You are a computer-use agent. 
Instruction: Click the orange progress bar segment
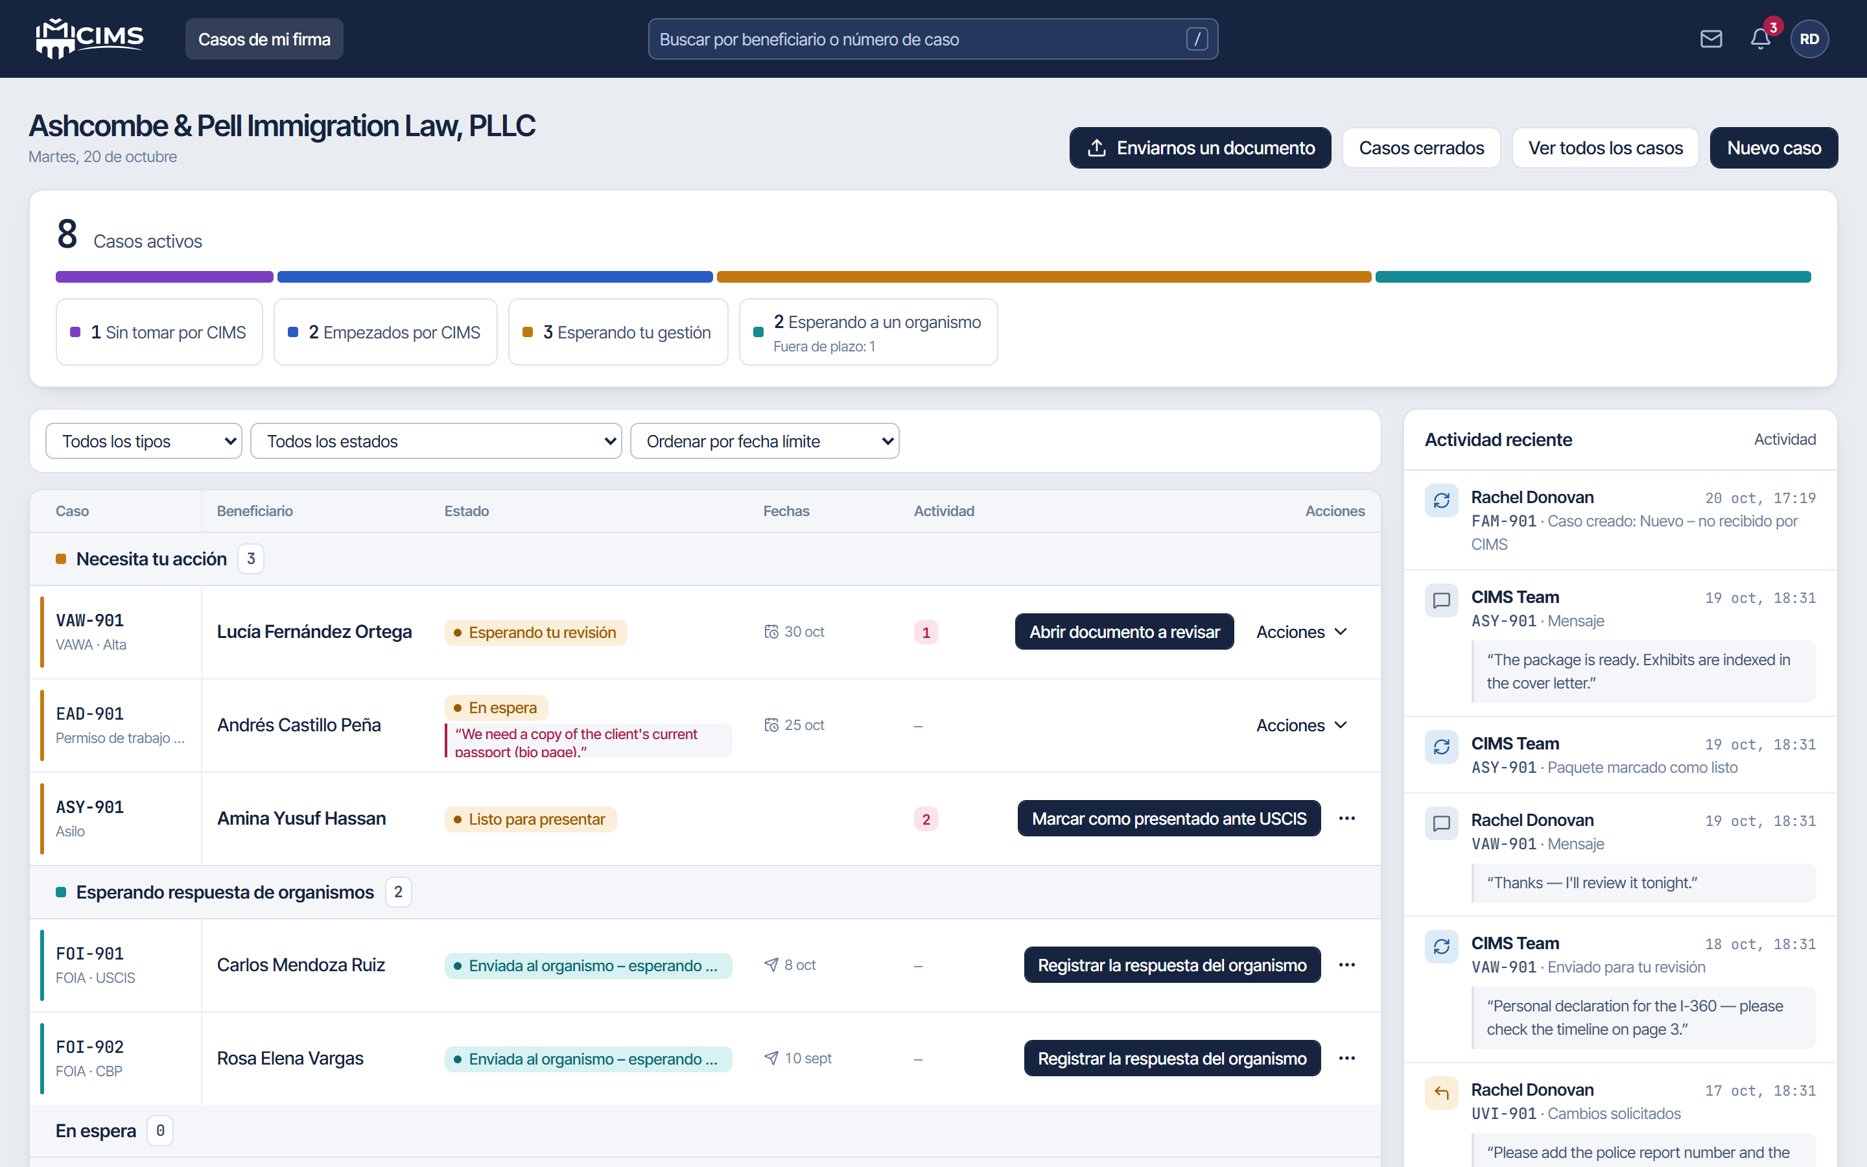pos(1044,277)
